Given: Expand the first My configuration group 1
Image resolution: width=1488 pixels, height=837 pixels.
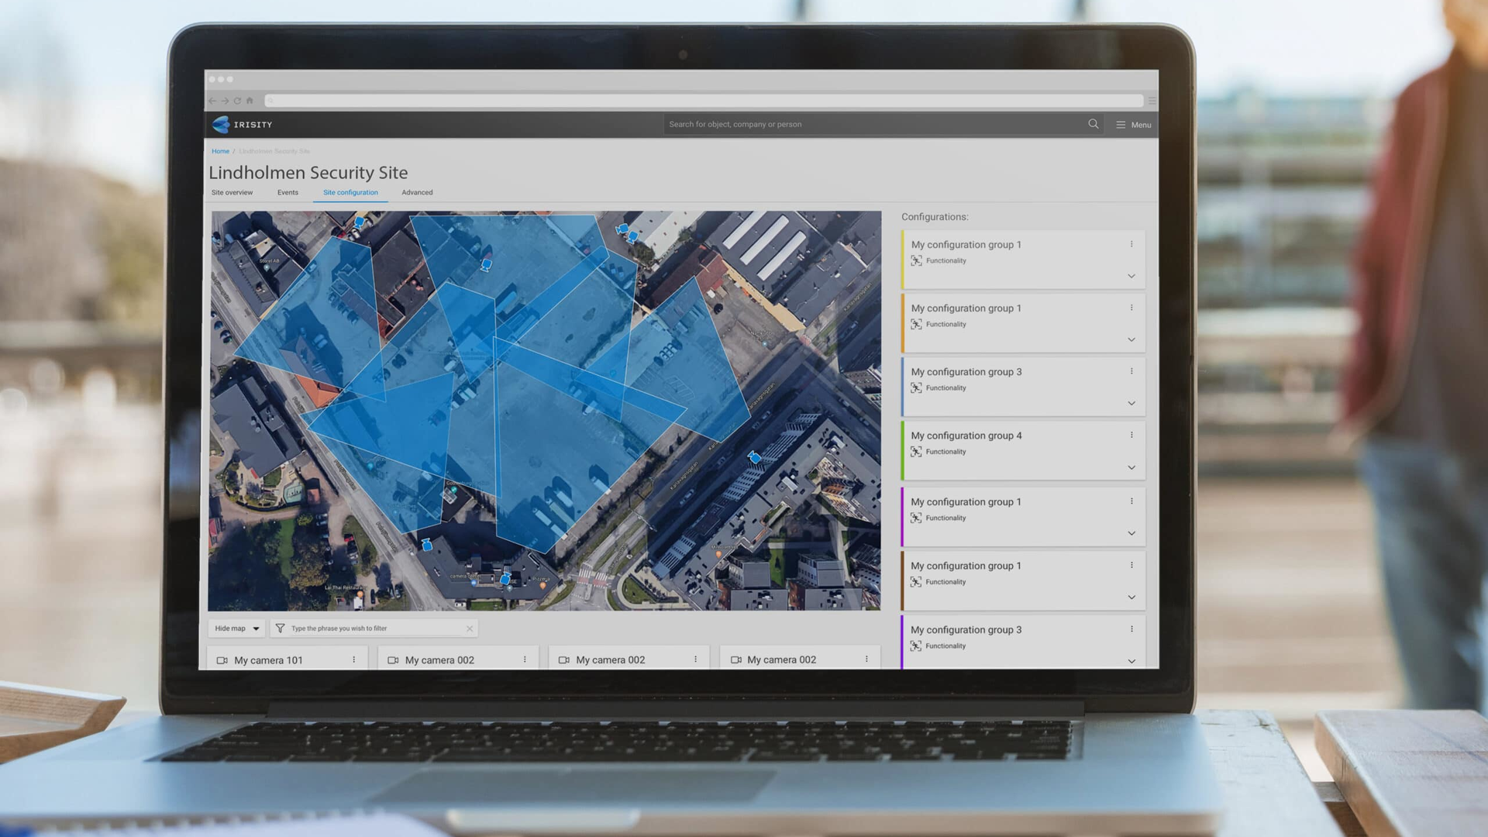Looking at the screenshot, I should click(x=1131, y=276).
